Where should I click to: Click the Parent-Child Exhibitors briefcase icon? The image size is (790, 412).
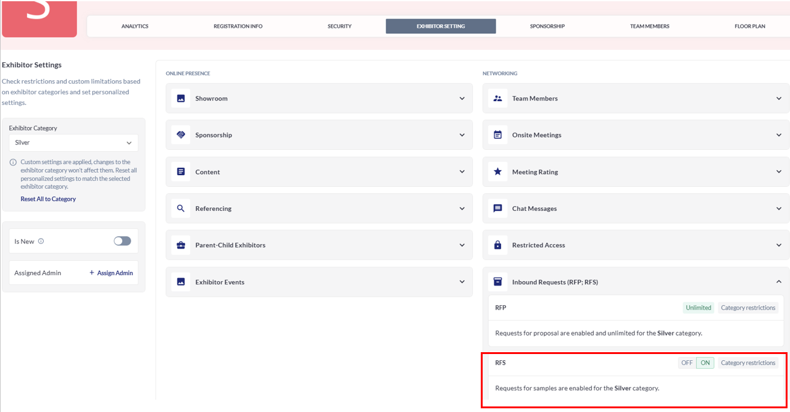click(181, 245)
